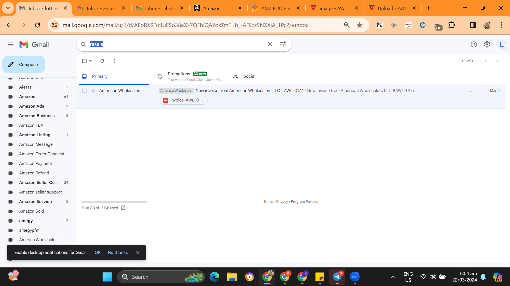Switch to the AMZ EOD Report browser tab

[x=276, y=8]
